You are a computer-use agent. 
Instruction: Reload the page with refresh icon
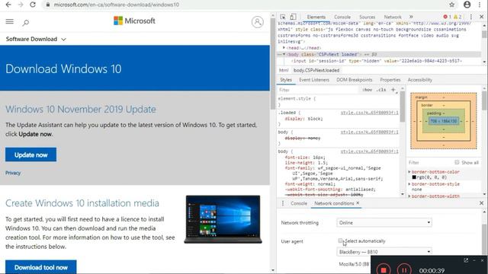(x=33, y=5)
